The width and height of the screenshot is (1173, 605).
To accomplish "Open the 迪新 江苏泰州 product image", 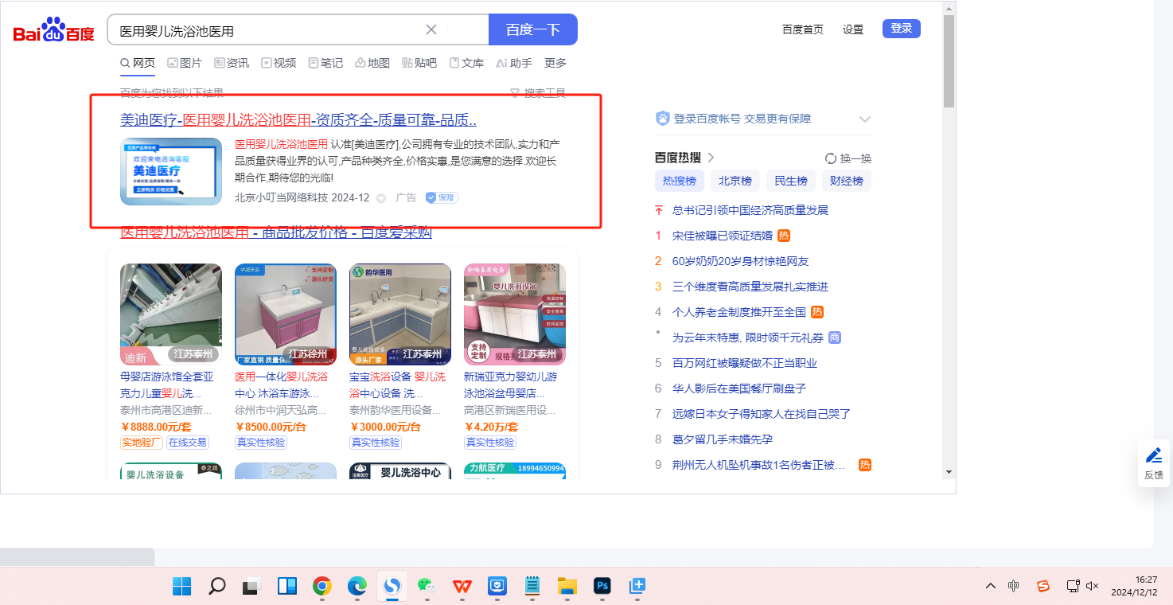I will [171, 314].
